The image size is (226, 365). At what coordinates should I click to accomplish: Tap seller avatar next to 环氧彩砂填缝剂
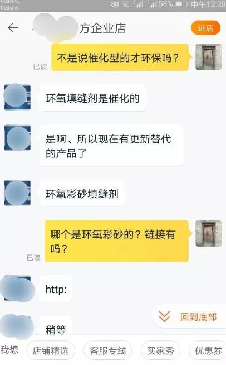click(x=17, y=193)
